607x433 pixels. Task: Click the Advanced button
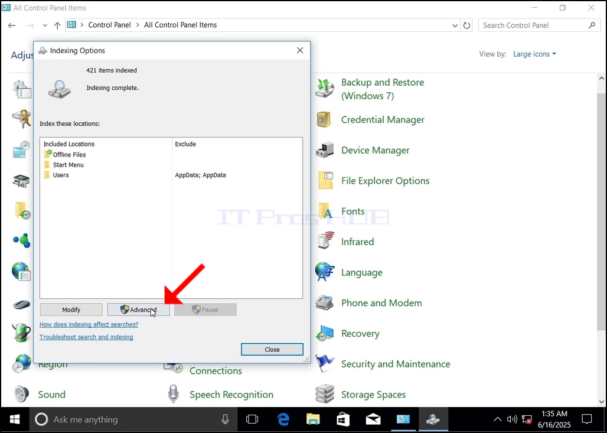click(x=138, y=310)
